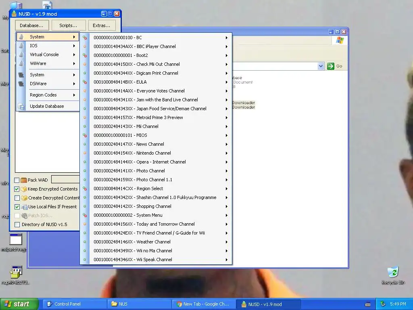Check Directory of NUSD v1.5
Screen dimensions: 413x310
pyautogui.click(x=17, y=224)
